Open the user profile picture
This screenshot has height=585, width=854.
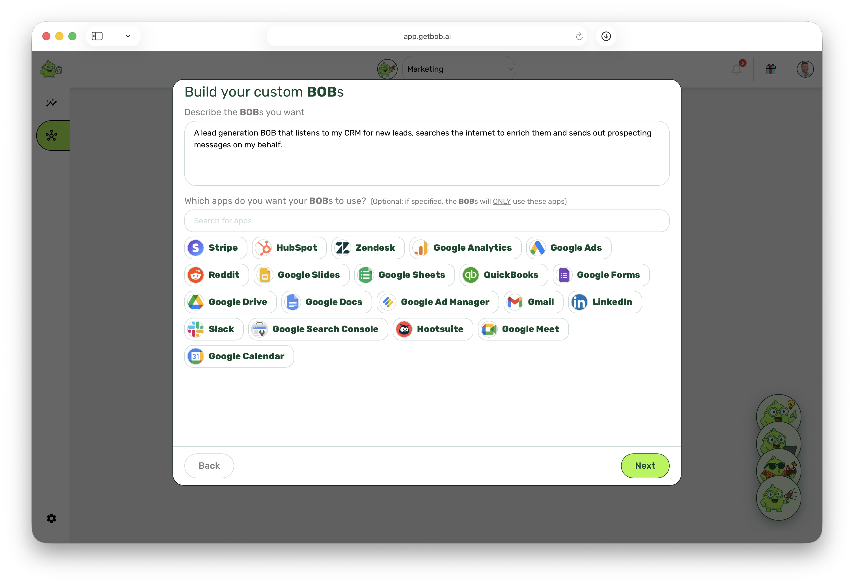click(805, 69)
